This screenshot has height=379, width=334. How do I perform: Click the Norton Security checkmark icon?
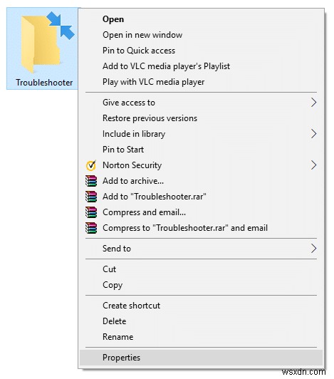click(91, 165)
